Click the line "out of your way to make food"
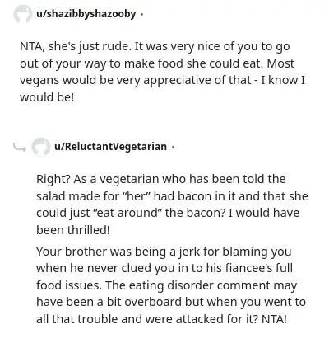 tap(157, 63)
